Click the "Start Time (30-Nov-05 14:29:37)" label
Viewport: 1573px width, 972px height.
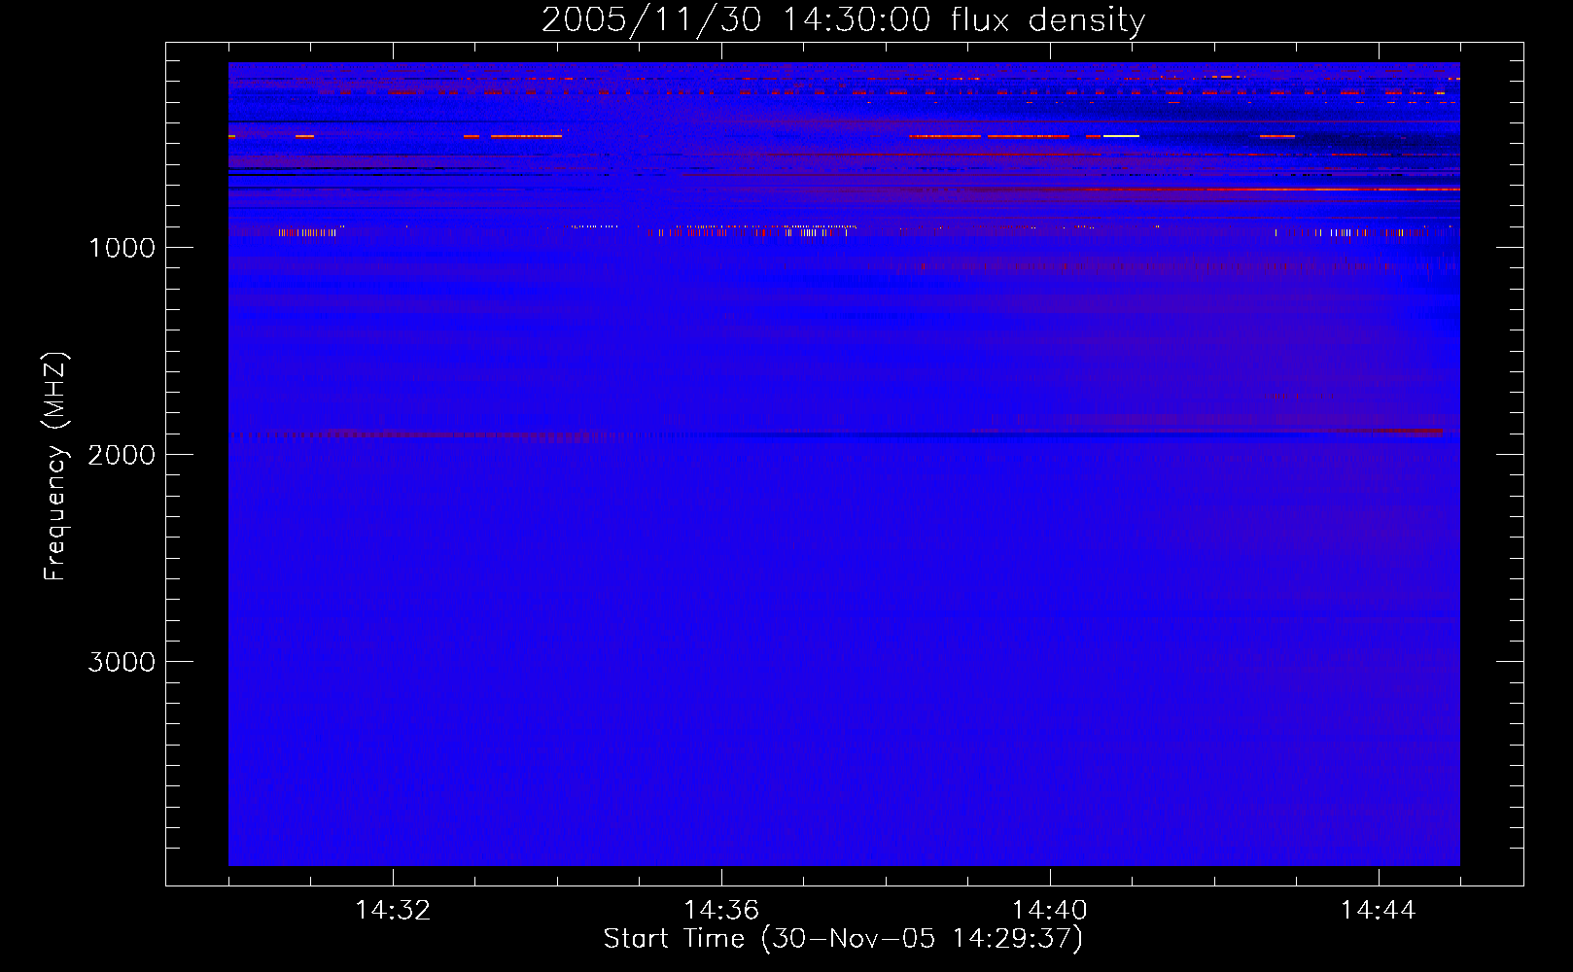[x=843, y=938]
